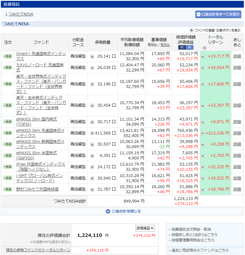Open 楽天・全米株式インデックス・ファンド fund link
This screenshot has height=255, width=245.
[x=41, y=105]
